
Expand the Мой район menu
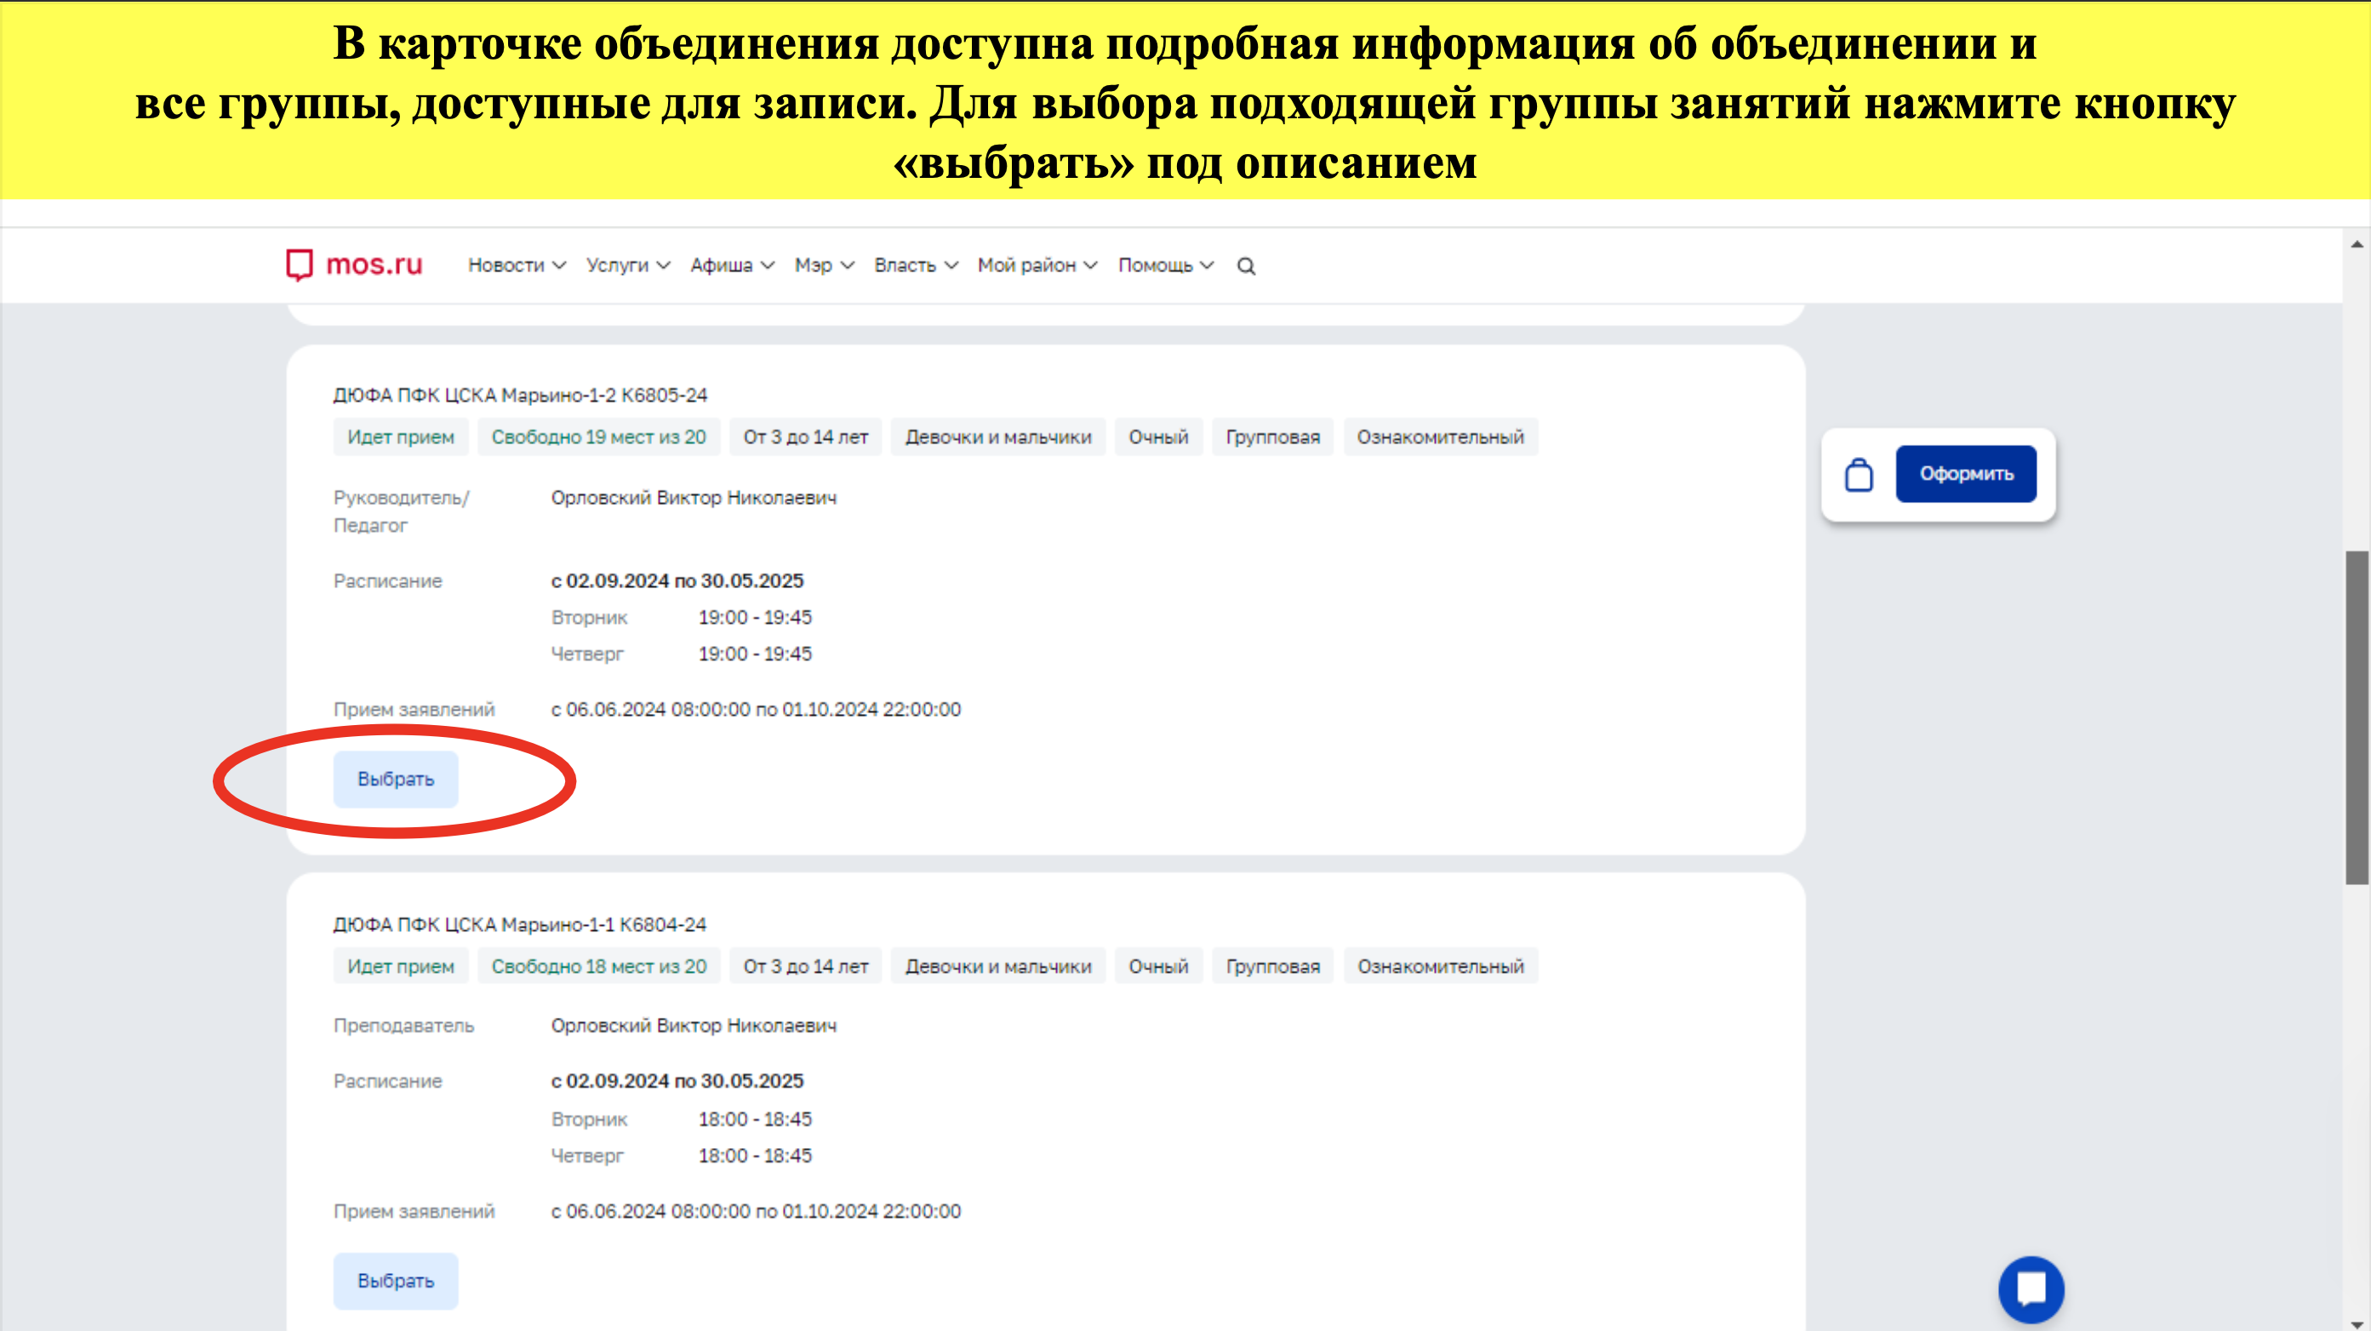(x=1037, y=266)
